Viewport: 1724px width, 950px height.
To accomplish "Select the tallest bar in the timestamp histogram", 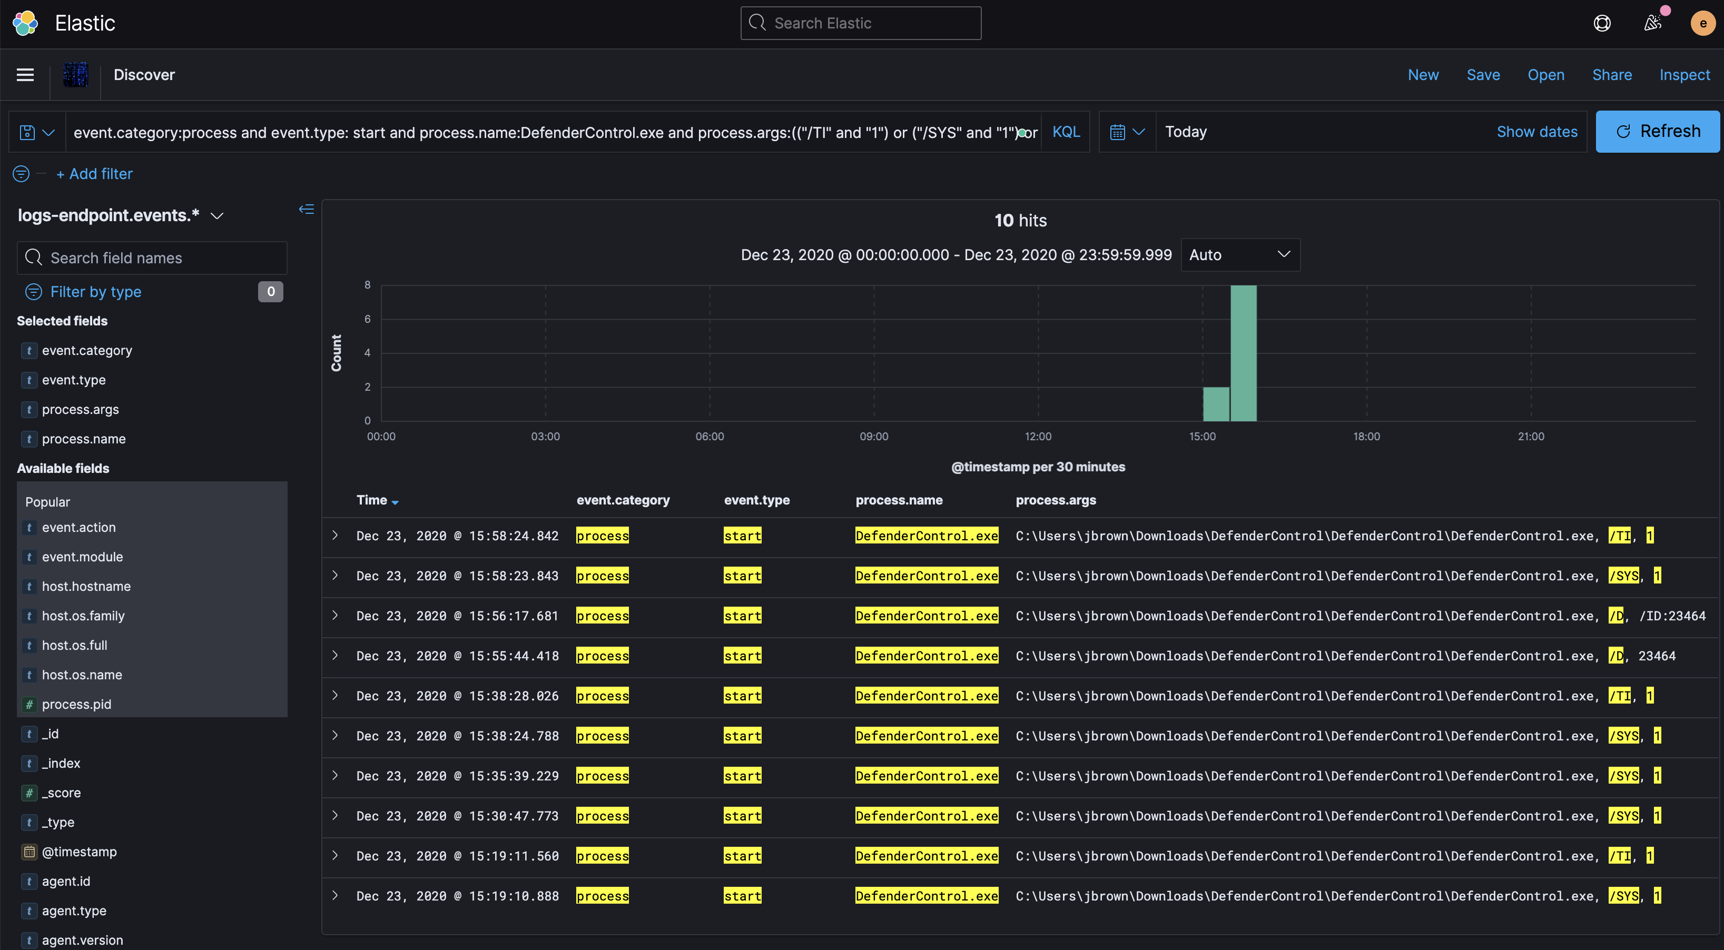I will tap(1244, 353).
